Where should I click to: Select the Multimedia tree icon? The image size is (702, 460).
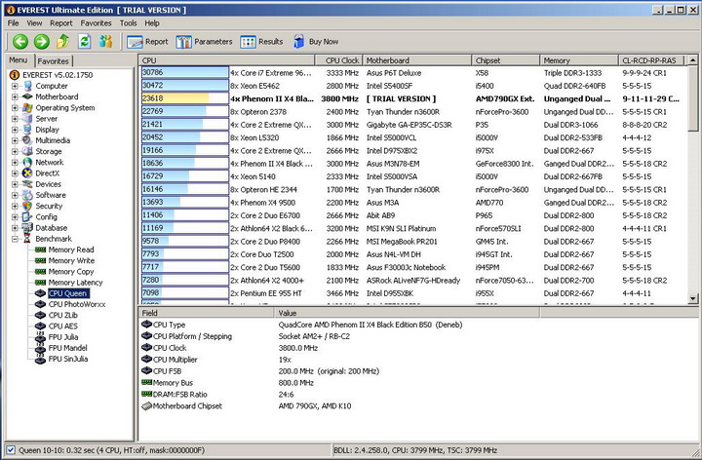[x=27, y=140]
